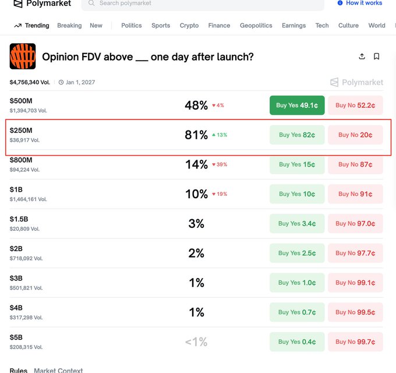Click Buy No 87¢ for $800M
The height and width of the screenshot is (373, 396).
(355, 164)
